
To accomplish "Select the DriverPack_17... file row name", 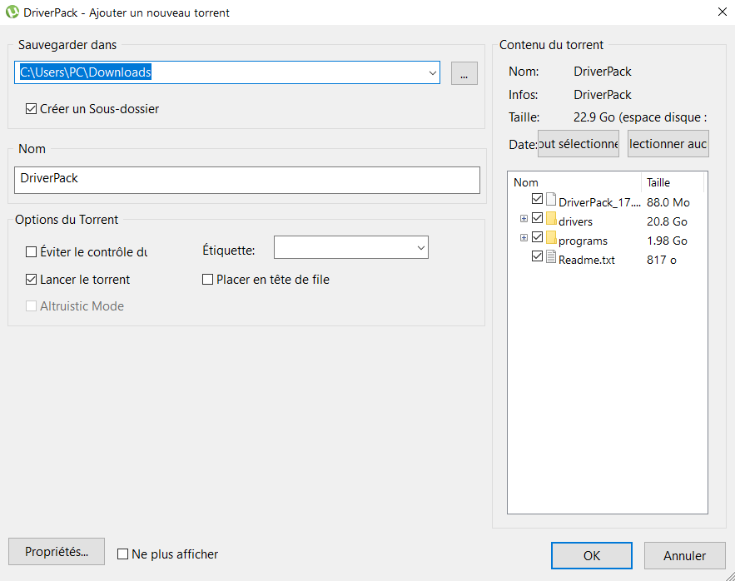I will [599, 202].
